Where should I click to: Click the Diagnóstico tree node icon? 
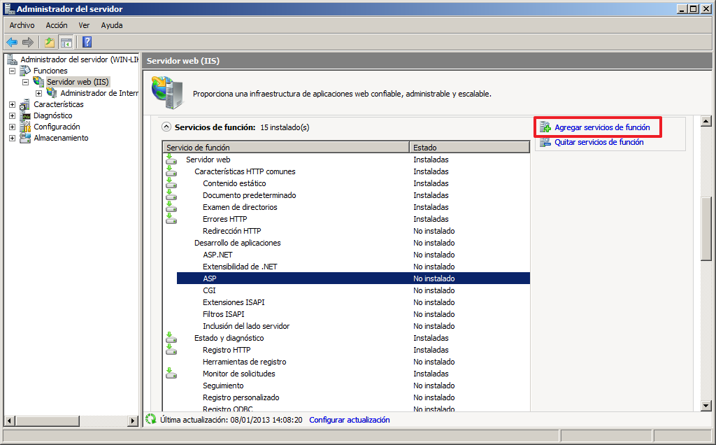pyautogui.click(x=25, y=115)
